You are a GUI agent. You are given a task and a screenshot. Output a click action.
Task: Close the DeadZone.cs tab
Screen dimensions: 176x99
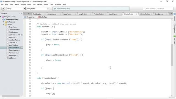pos(167,14)
